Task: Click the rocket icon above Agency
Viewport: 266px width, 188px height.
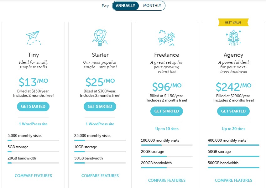Action: (233, 38)
